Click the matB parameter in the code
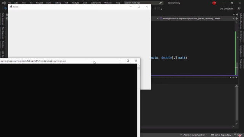The image size is (244, 137). coord(182,57)
